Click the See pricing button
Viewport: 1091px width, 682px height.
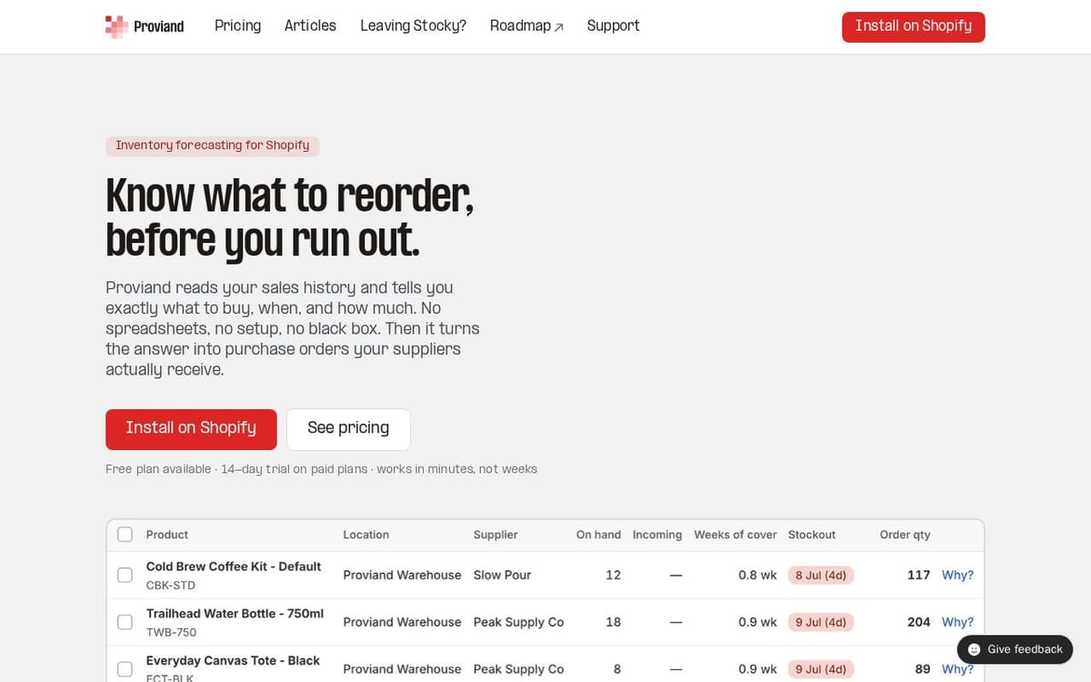tap(348, 429)
